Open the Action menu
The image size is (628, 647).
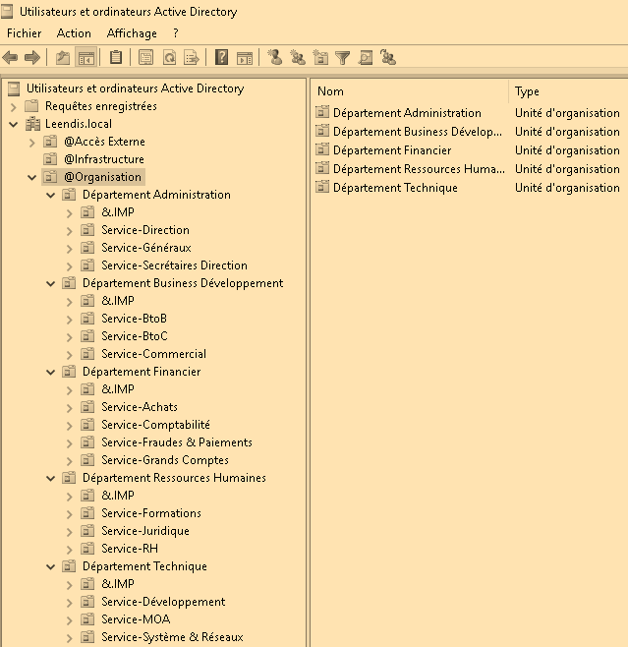pyautogui.click(x=74, y=33)
